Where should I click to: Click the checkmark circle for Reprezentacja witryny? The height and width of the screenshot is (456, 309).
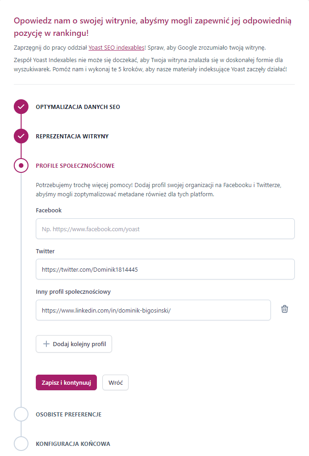coord(21,136)
